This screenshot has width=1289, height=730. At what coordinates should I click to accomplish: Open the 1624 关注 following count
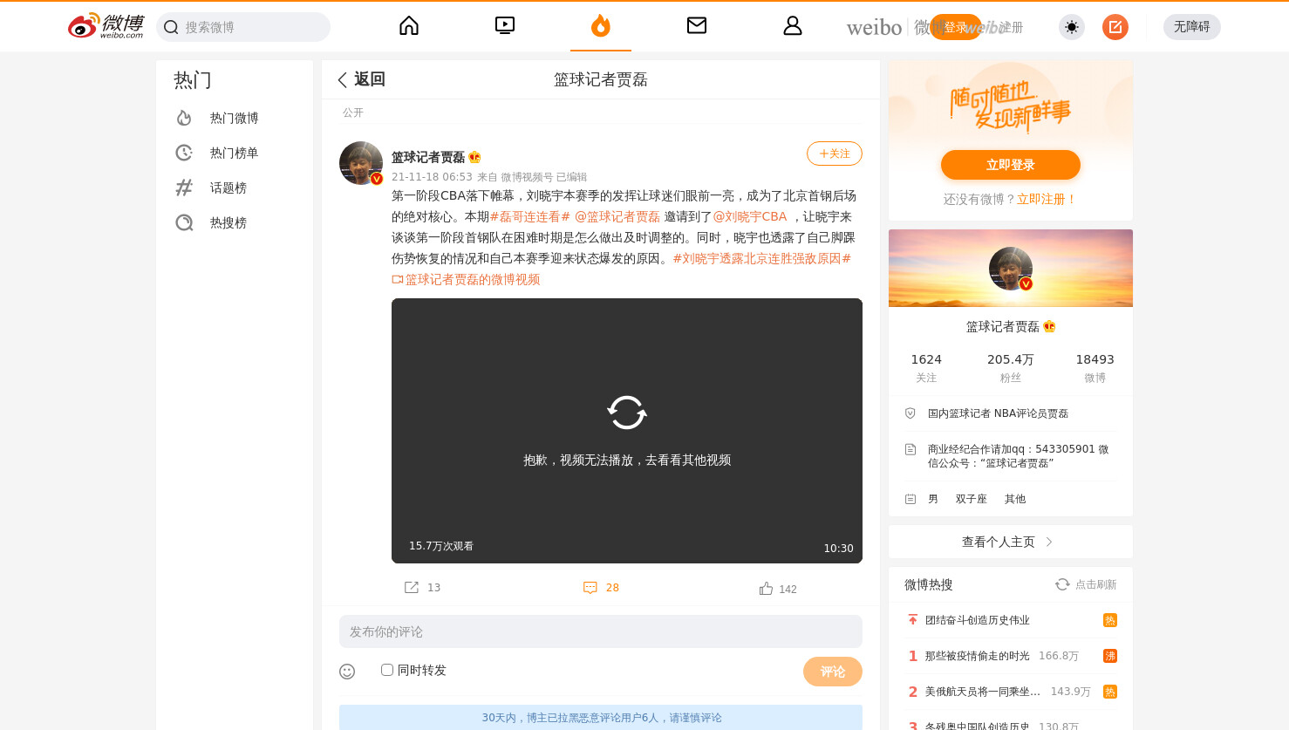pyautogui.click(x=926, y=367)
